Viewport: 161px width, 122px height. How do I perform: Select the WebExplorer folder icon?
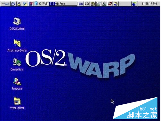17,101
